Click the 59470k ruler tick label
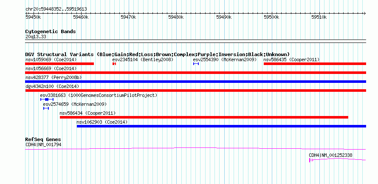Image resolution: width=378 pixels, height=184 pixels. coord(129,17)
